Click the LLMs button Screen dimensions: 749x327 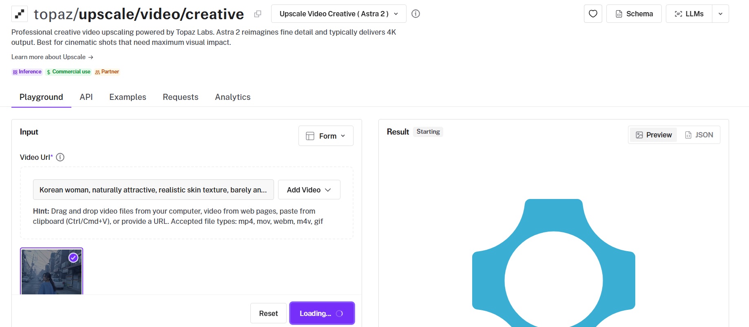click(689, 14)
